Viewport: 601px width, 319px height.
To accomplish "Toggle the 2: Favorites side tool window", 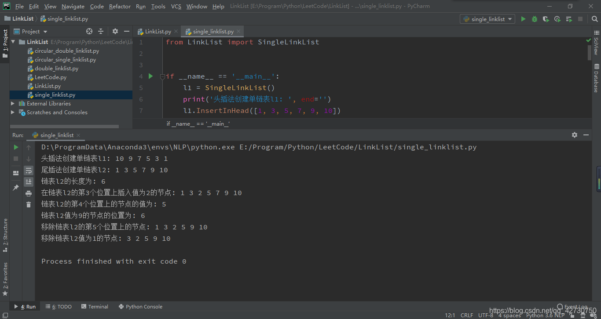I will pos(5,279).
